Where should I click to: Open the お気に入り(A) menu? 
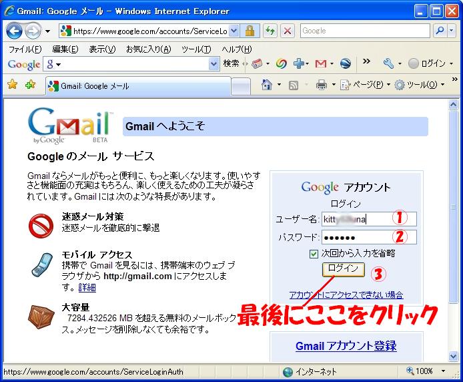point(149,49)
